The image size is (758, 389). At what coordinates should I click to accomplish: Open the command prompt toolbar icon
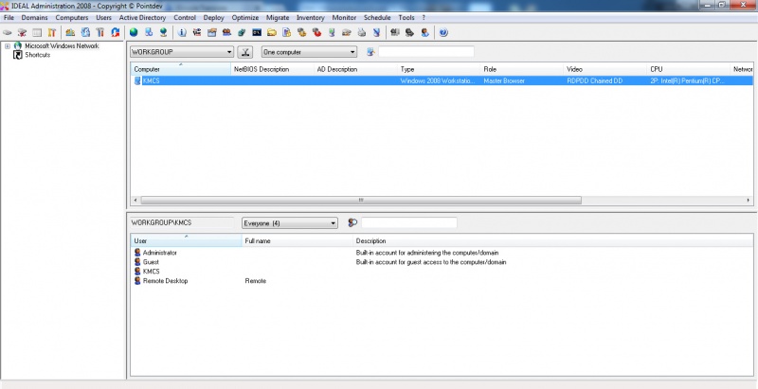coord(257,33)
